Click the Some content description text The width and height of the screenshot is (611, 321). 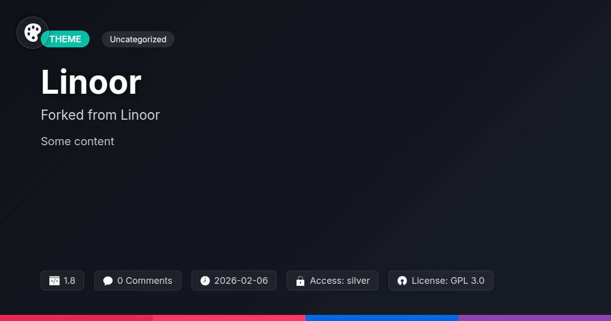[77, 141]
